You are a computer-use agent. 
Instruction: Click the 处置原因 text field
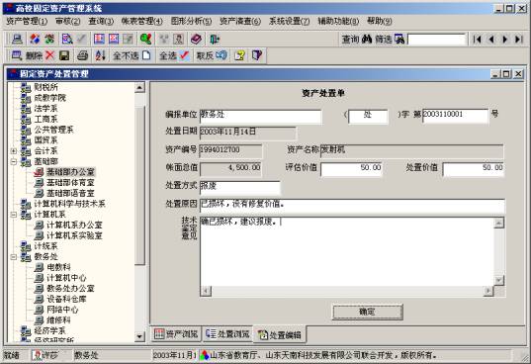coord(352,205)
